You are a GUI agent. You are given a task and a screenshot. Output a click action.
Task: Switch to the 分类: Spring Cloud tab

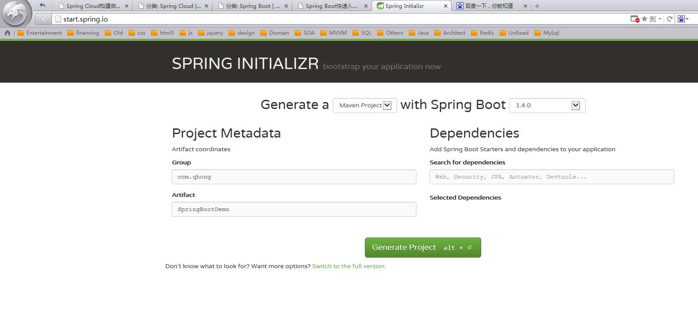click(172, 6)
